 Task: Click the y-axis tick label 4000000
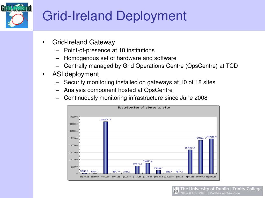point(73,117)
